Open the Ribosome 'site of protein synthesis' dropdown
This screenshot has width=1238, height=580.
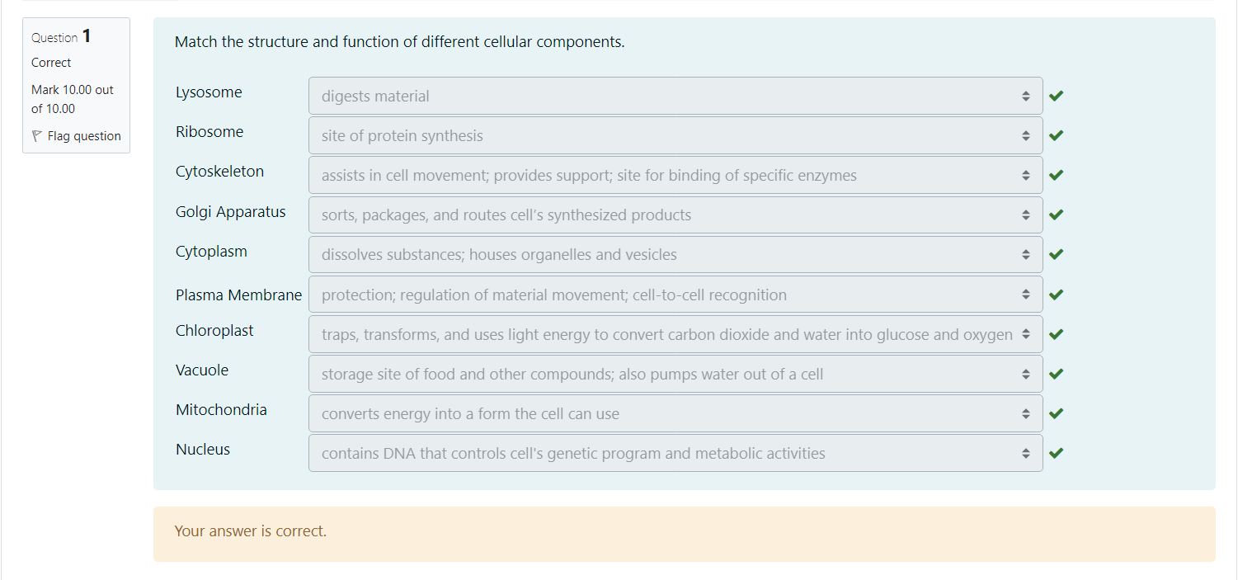675,135
